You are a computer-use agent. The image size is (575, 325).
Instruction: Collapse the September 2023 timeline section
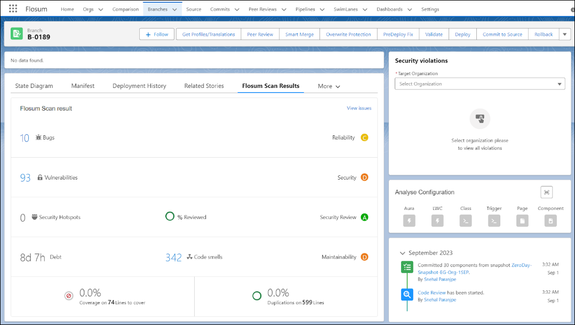[402, 253]
